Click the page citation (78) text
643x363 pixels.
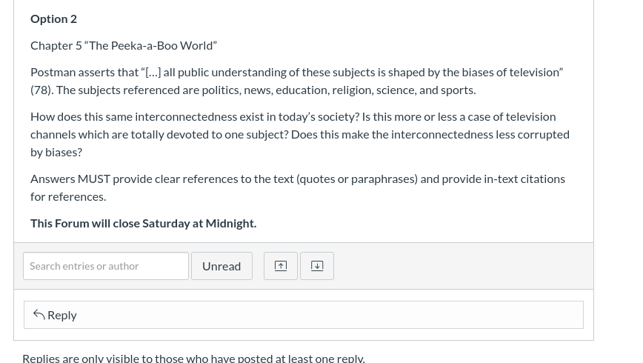point(41,90)
